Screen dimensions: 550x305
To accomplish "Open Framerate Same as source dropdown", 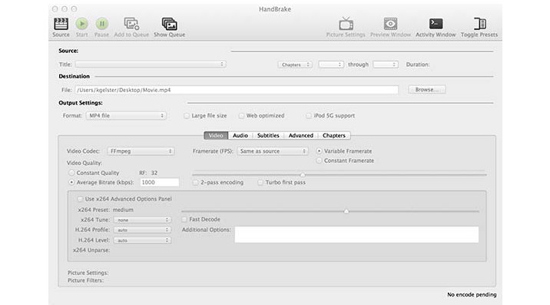I will coord(273,151).
